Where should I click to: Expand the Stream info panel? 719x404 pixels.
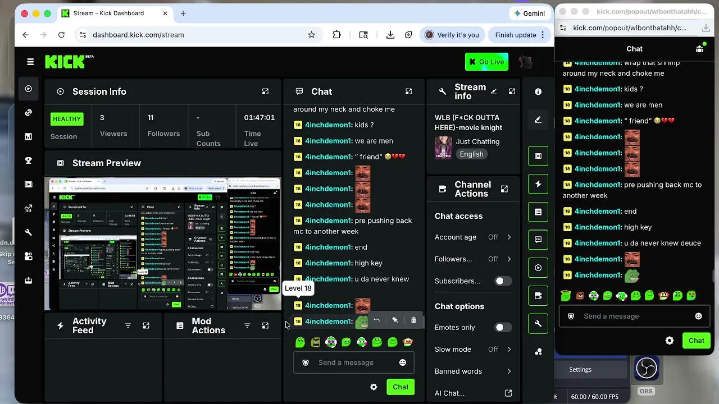[512, 91]
